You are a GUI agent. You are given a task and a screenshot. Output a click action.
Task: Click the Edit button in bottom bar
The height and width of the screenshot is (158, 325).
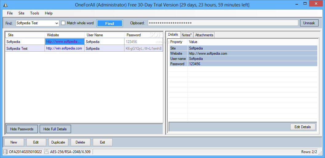36,142
